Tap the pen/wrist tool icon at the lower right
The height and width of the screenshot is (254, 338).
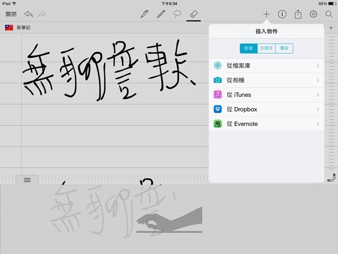click(x=332, y=178)
